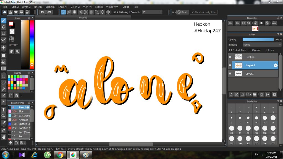The width and height of the screenshot is (283, 159).
Task: Open the Windows Start button
Action: pos(6,155)
